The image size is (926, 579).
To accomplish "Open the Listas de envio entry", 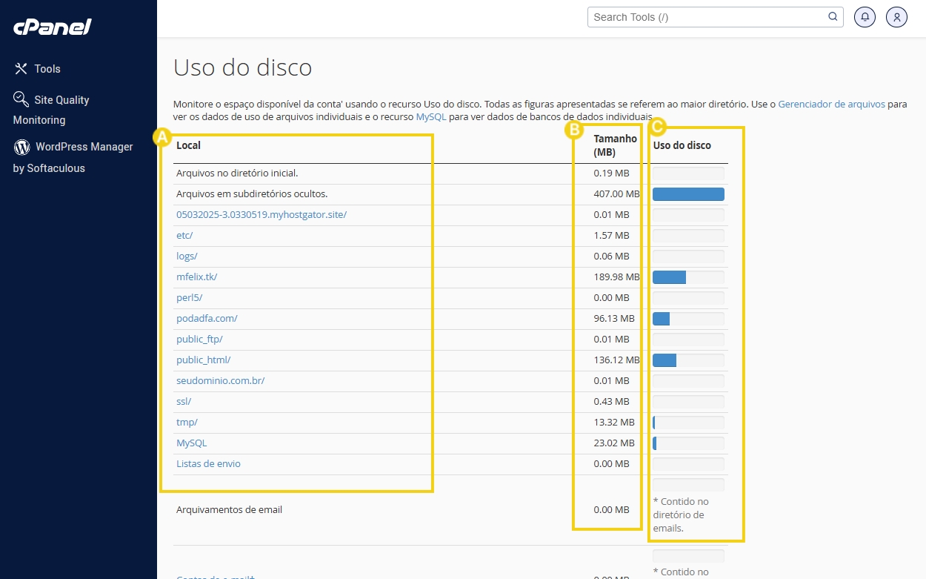I will point(208,463).
